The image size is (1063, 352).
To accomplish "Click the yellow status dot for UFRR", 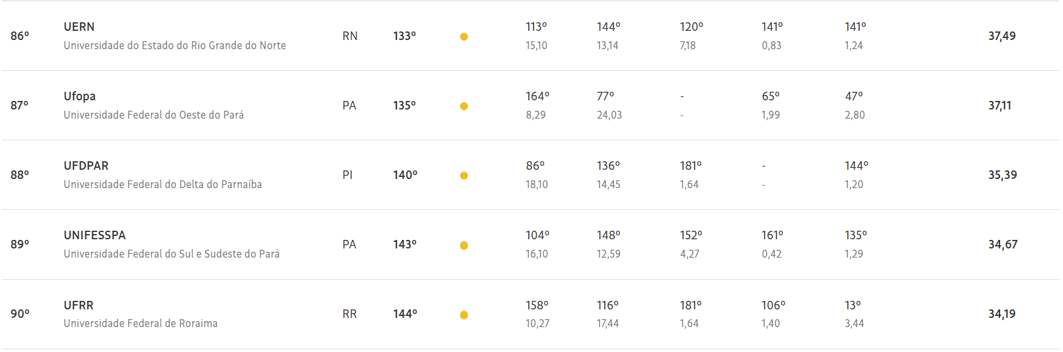I will (x=464, y=315).
